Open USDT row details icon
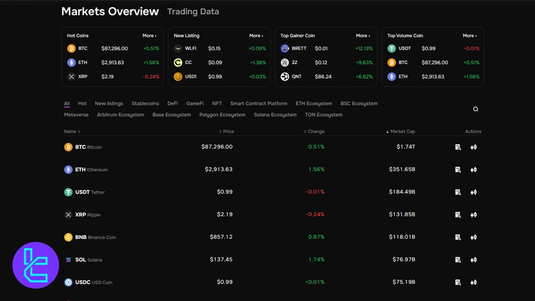Viewport: 535px width, 301px height. tap(458, 192)
